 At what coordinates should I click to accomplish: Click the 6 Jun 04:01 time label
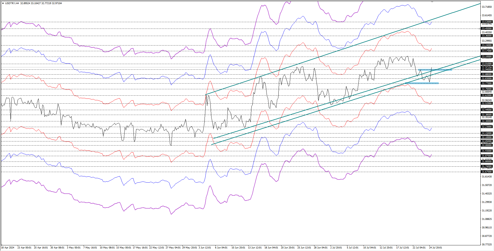click(x=221, y=248)
